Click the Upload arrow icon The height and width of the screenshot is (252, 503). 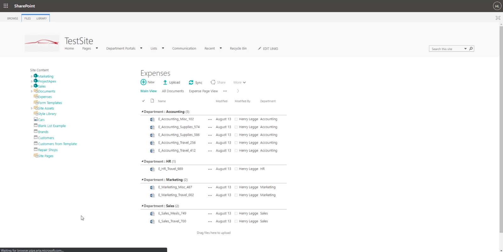(165, 82)
